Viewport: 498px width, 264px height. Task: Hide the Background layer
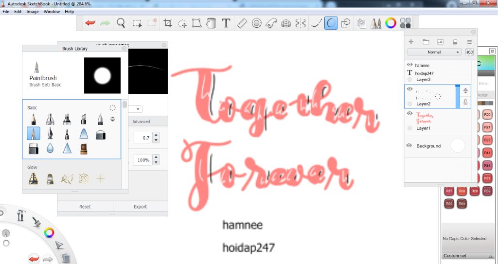pyautogui.click(x=409, y=146)
